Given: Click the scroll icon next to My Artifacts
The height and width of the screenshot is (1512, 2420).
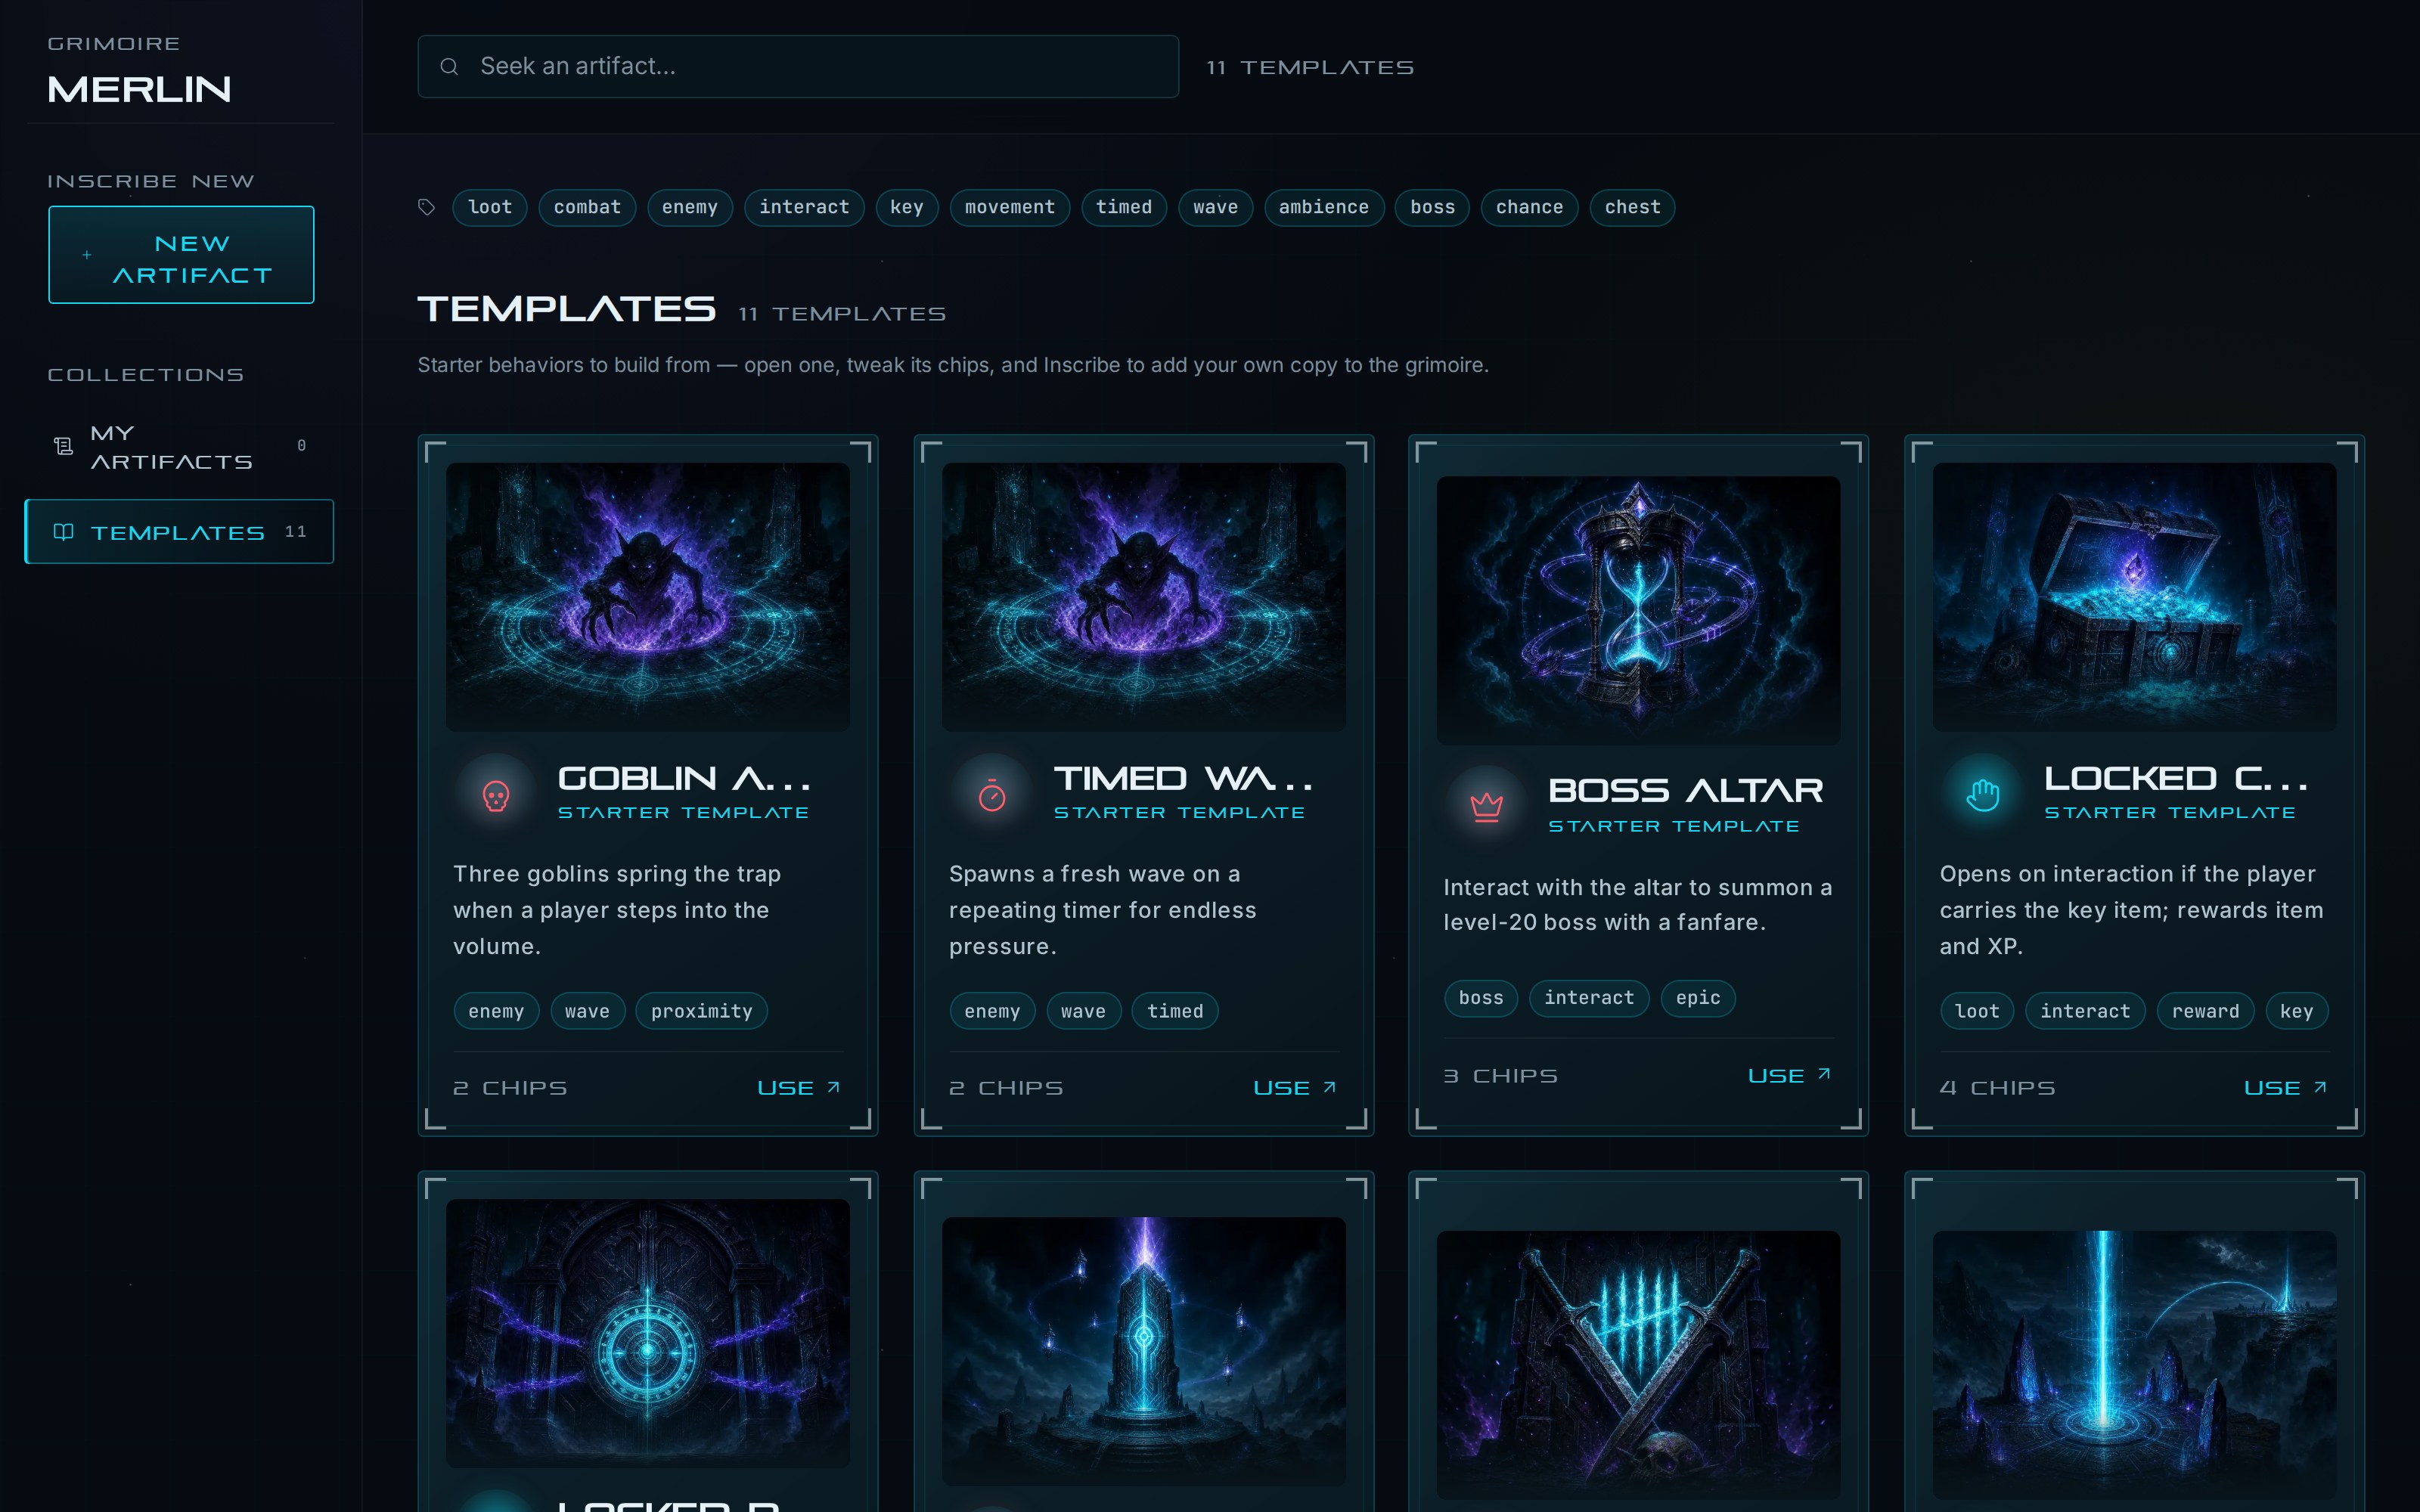Looking at the screenshot, I should (x=63, y=446).
